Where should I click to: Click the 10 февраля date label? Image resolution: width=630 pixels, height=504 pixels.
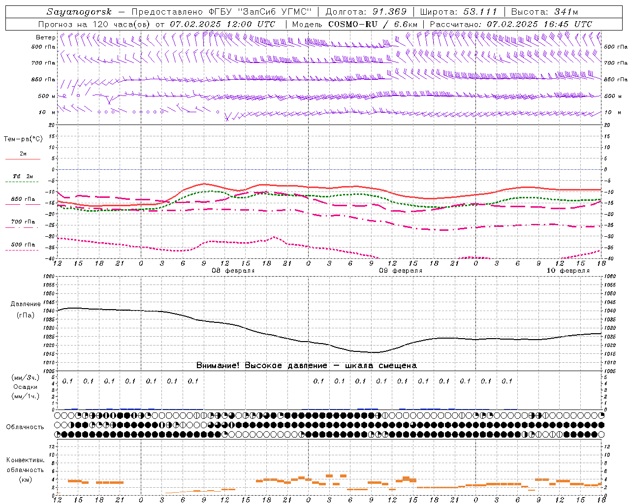[x=568, y=271]
